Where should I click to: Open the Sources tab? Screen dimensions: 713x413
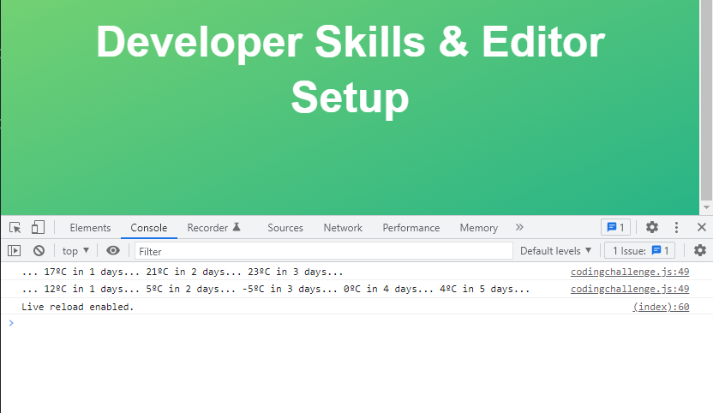(x=285, y=228)
